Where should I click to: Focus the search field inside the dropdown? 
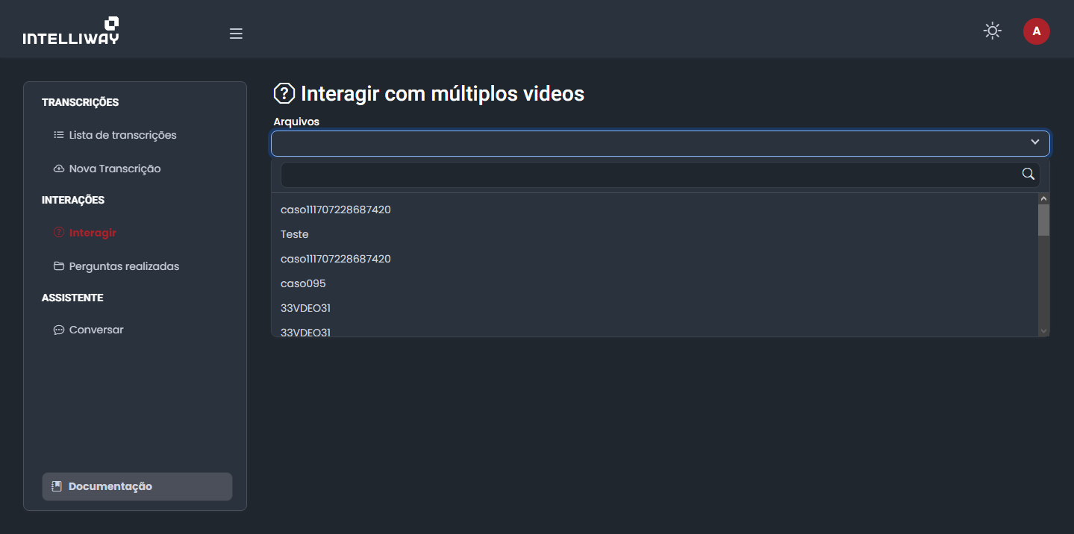pyautogui.click(x=649, y=175)
